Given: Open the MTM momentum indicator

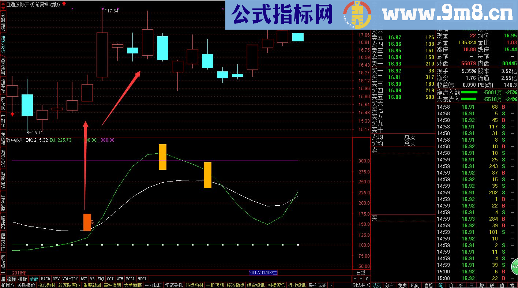Looking at the screenshot, I should (120, 278).
